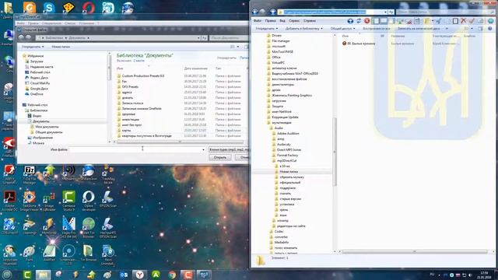Open Outlook icon on taskbar

124,275
